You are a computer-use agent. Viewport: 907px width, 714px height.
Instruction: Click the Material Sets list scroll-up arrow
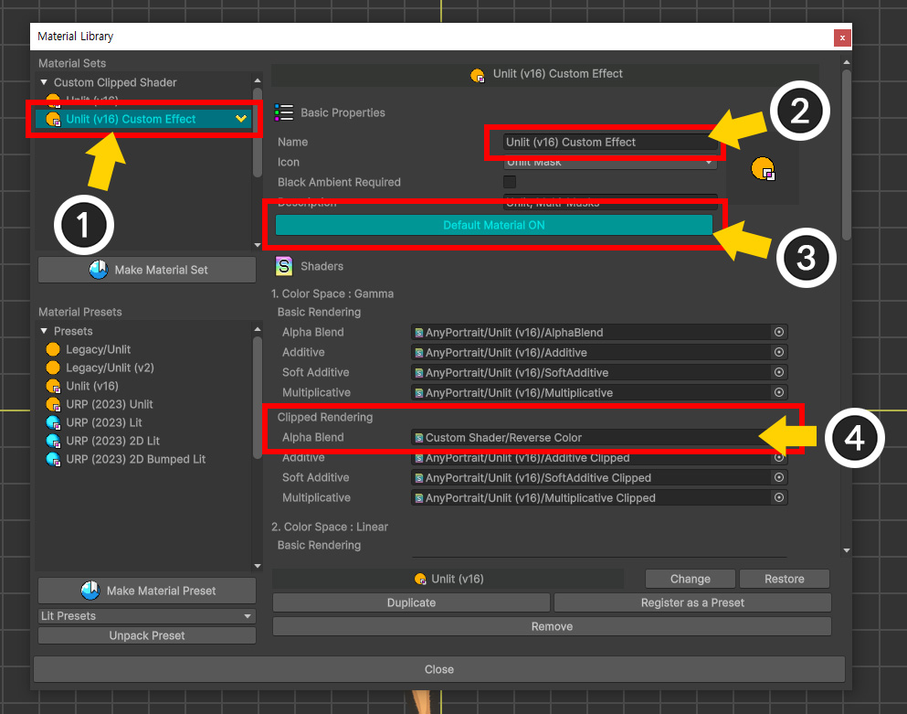pyautogui.click(x=258, y=80)
